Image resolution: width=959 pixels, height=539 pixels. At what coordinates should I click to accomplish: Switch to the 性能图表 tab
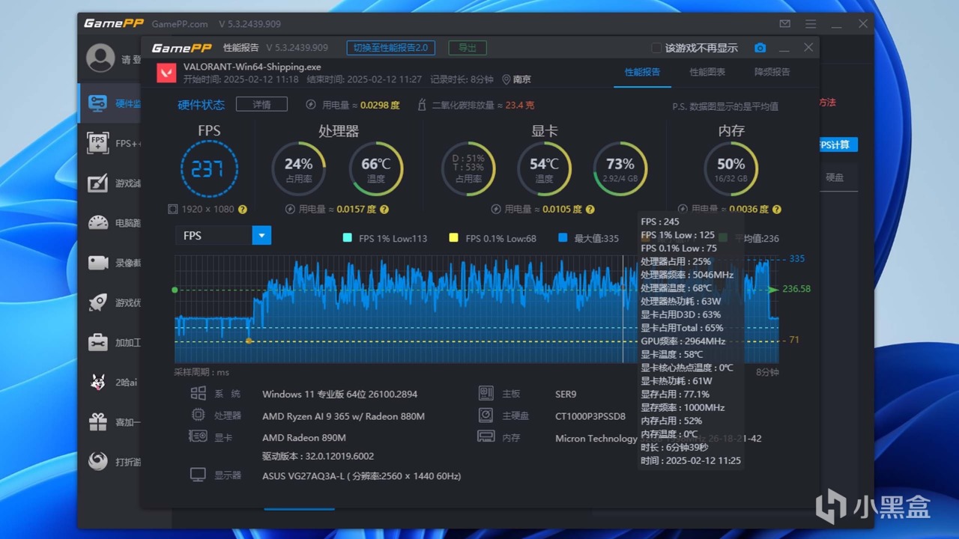(x=707, y=72)
